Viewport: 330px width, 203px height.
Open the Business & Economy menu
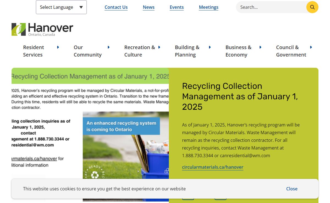pos(238,51)
